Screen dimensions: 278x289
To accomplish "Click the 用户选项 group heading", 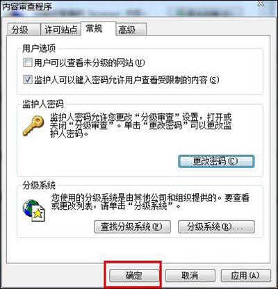I will tap(39, 49).
